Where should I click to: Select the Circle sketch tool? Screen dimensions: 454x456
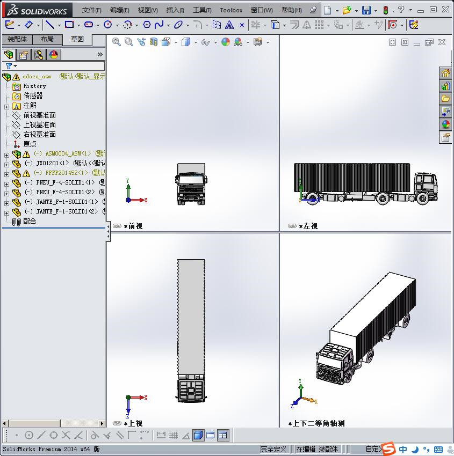pos(108,25)
